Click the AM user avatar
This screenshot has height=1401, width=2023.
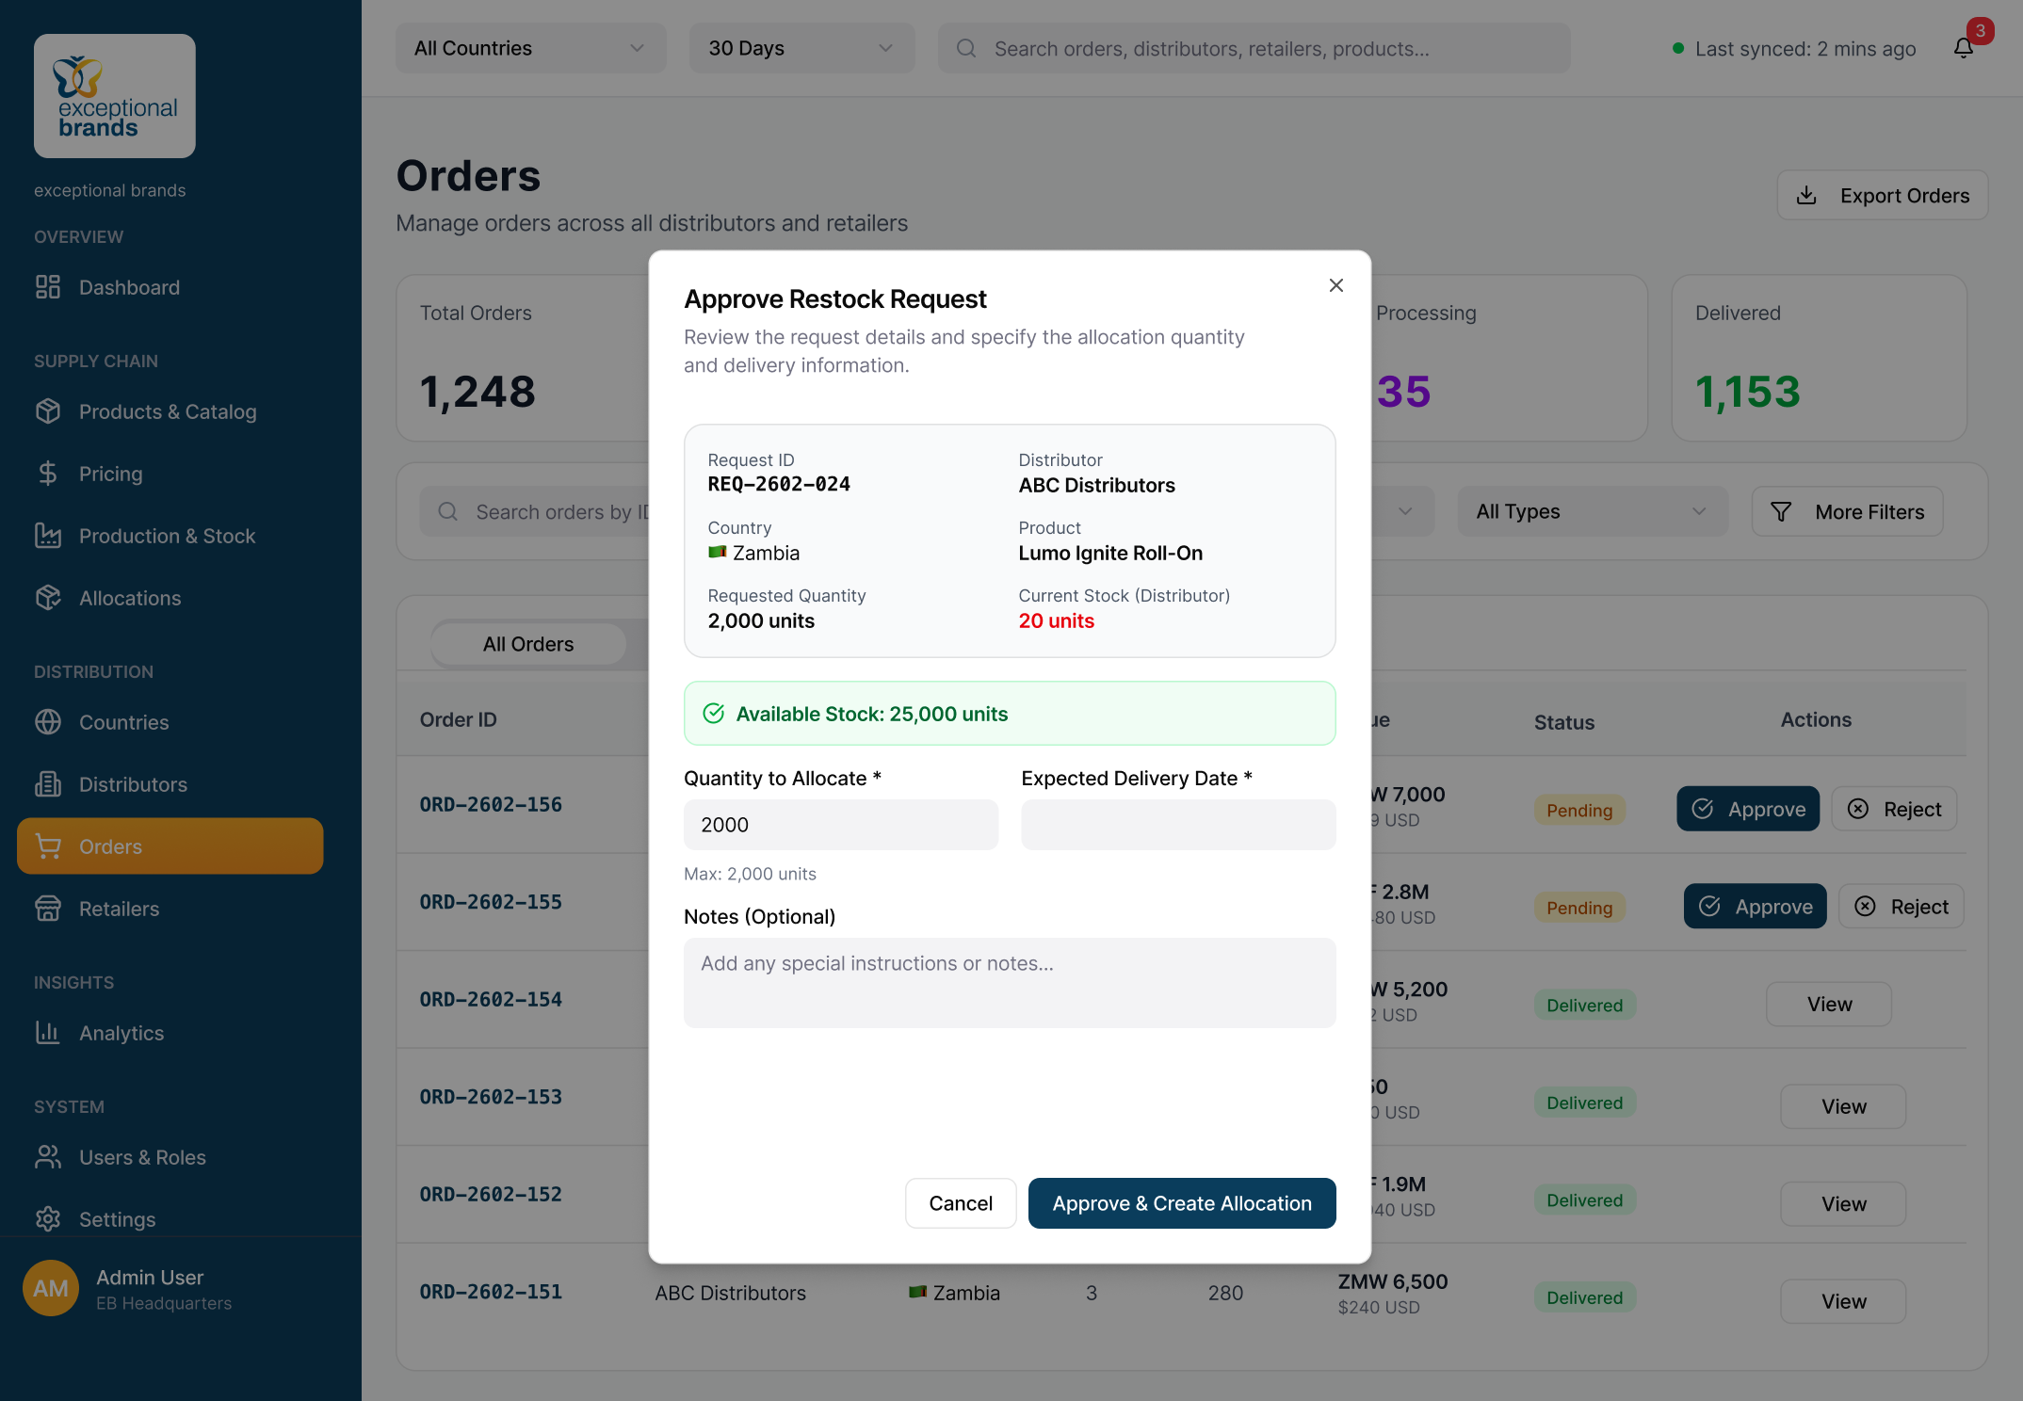pos(51,1288)
